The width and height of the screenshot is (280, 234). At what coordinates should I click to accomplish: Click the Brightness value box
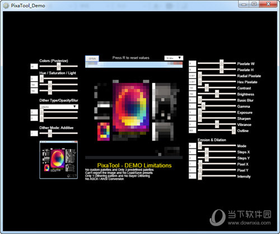click(193, 94)
